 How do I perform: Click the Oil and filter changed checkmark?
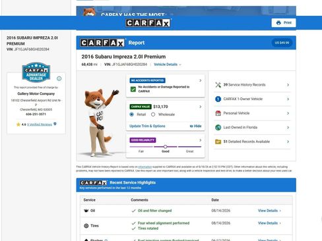click(133, 211)
